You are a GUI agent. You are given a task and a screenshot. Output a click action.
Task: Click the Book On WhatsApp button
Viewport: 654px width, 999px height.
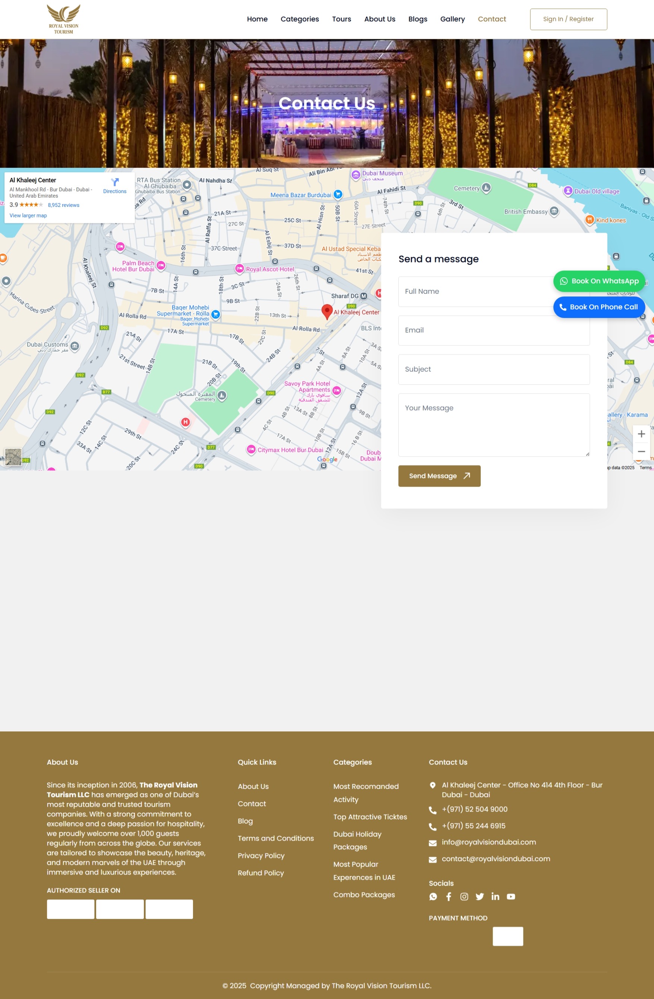pos(598,281)
